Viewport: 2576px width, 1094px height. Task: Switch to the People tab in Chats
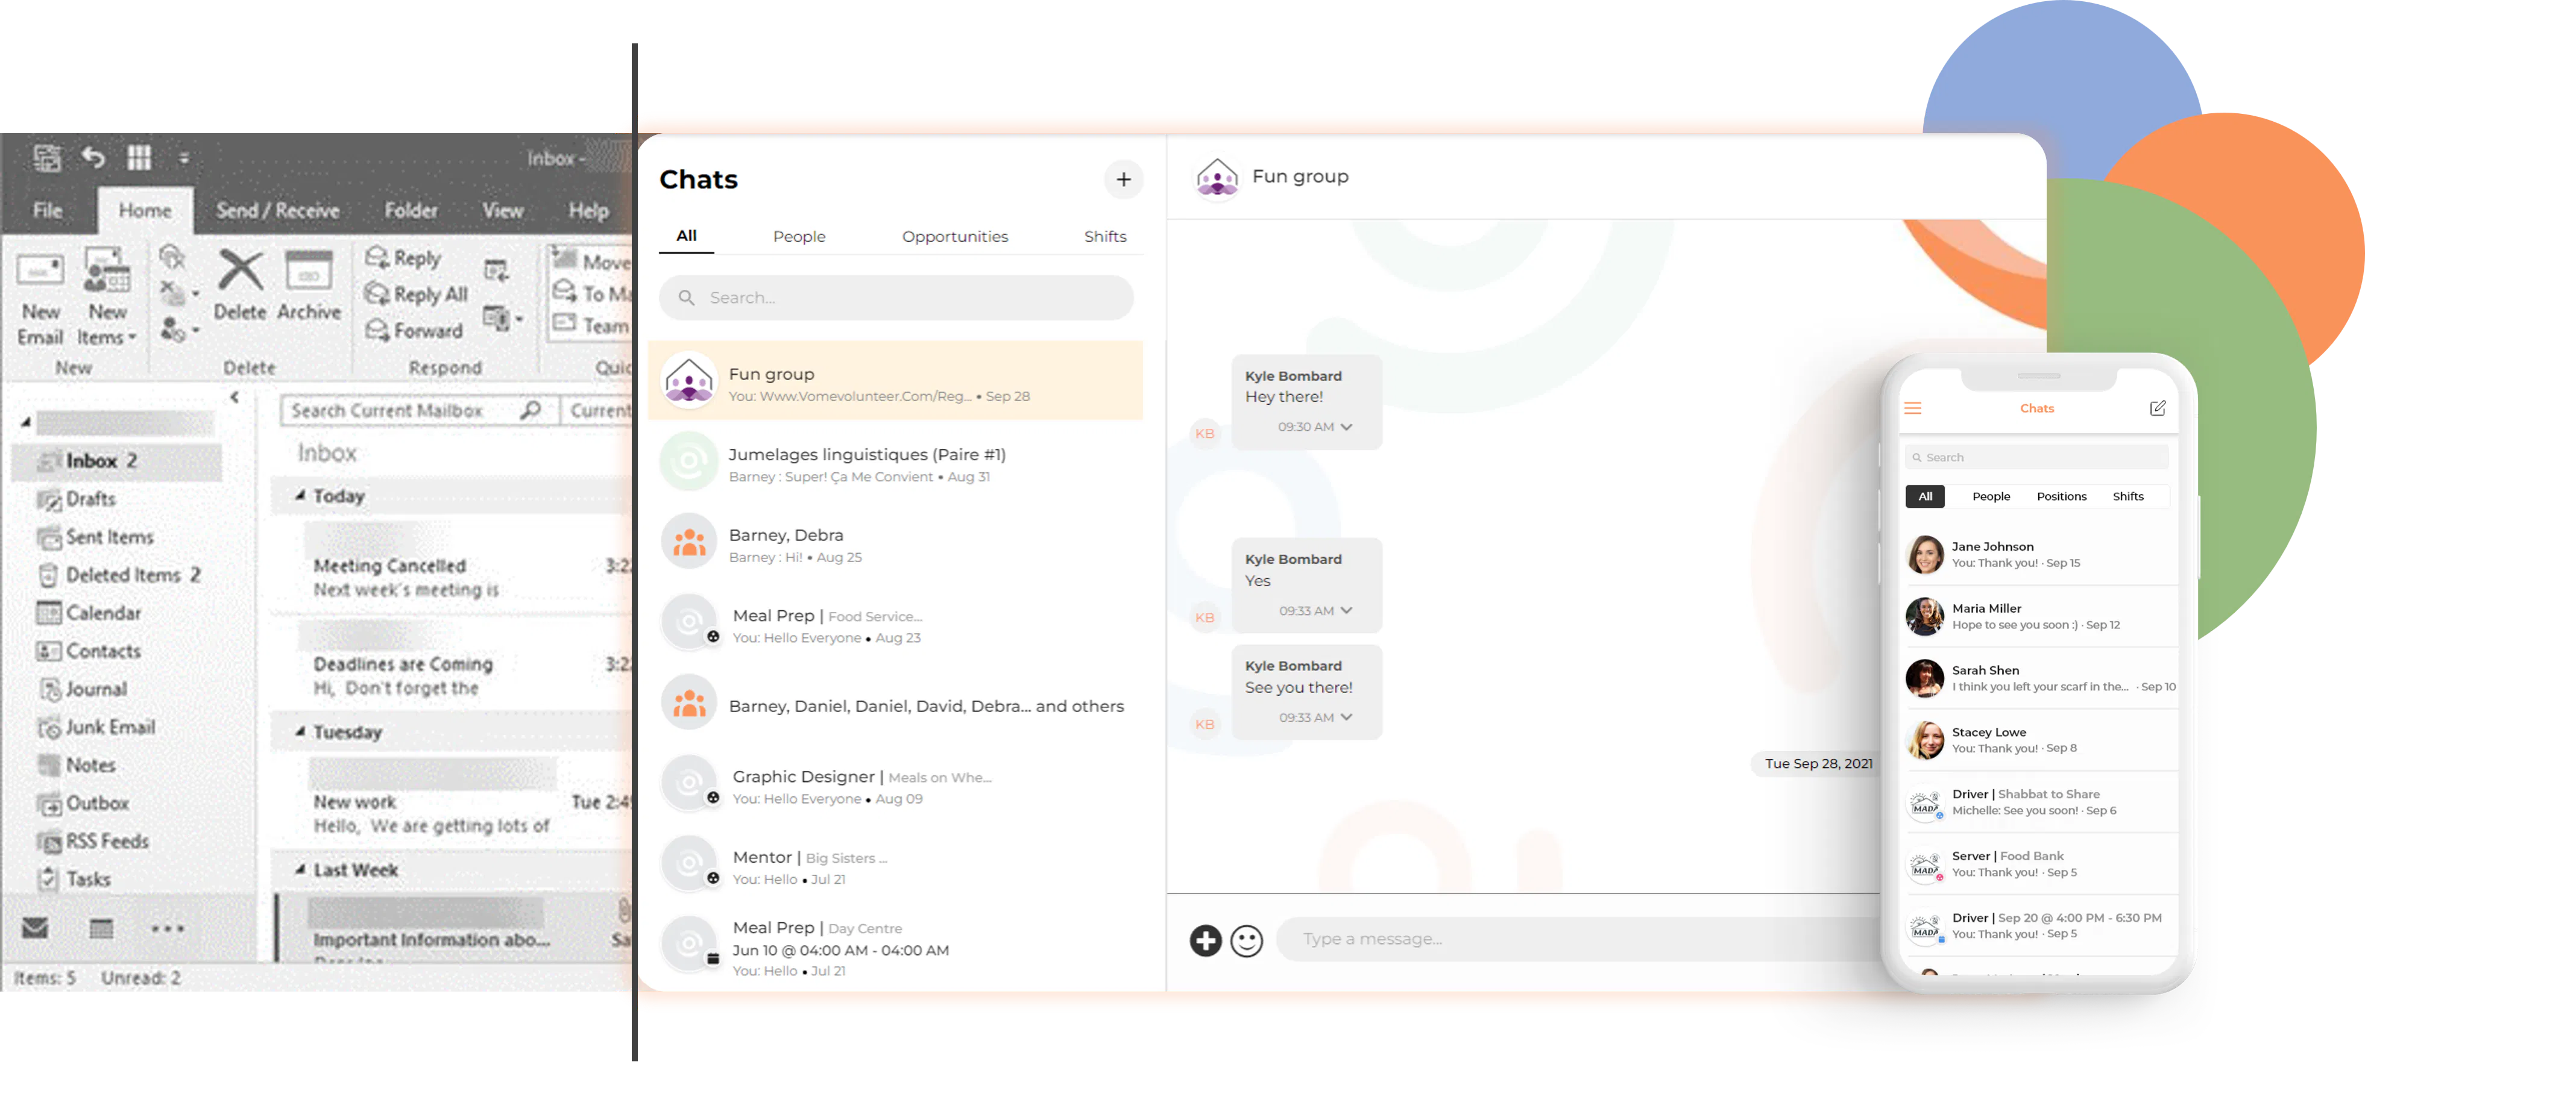click(x=798, y=236)
